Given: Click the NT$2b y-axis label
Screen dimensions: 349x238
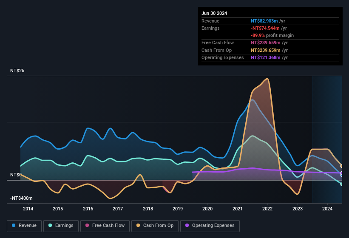Looking at the screenshot, I should 17,71.
